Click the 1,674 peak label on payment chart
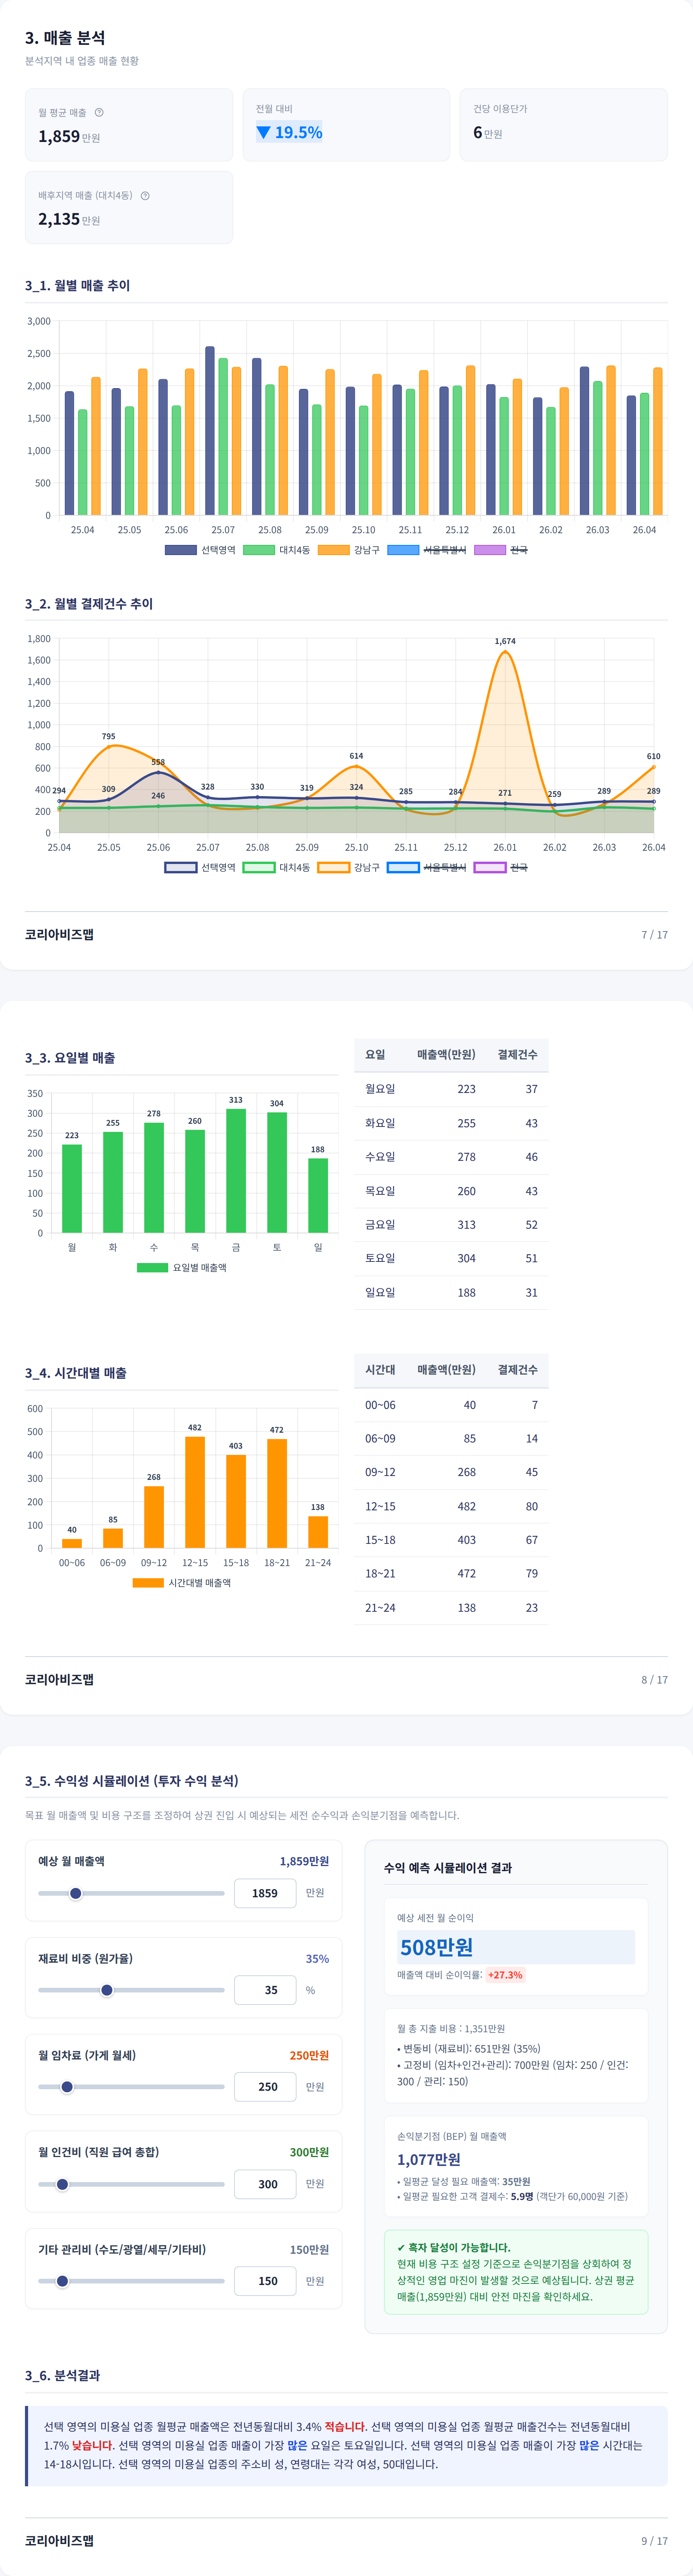693x2576 pixels. [x=505, y=641]
